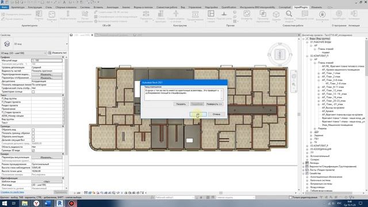The height and width of the screenshot is (207, 368).
Task: Click the Save icon in quick access toolbar
Action: 17,2
